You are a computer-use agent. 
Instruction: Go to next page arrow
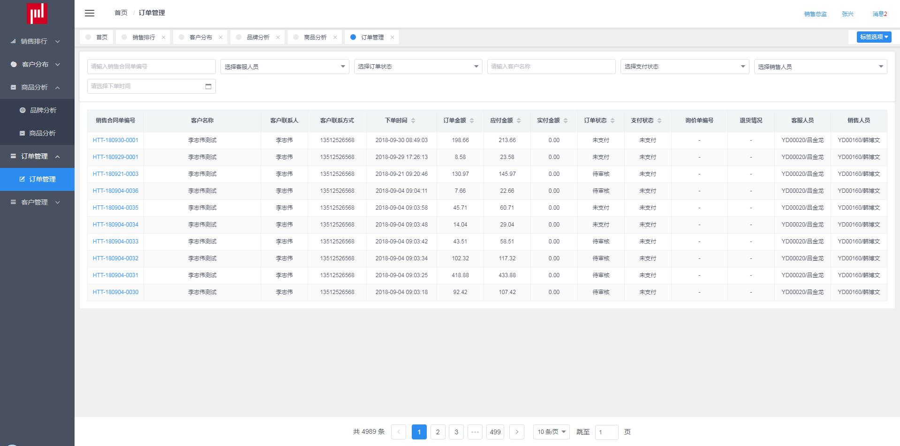coord(517,432)
